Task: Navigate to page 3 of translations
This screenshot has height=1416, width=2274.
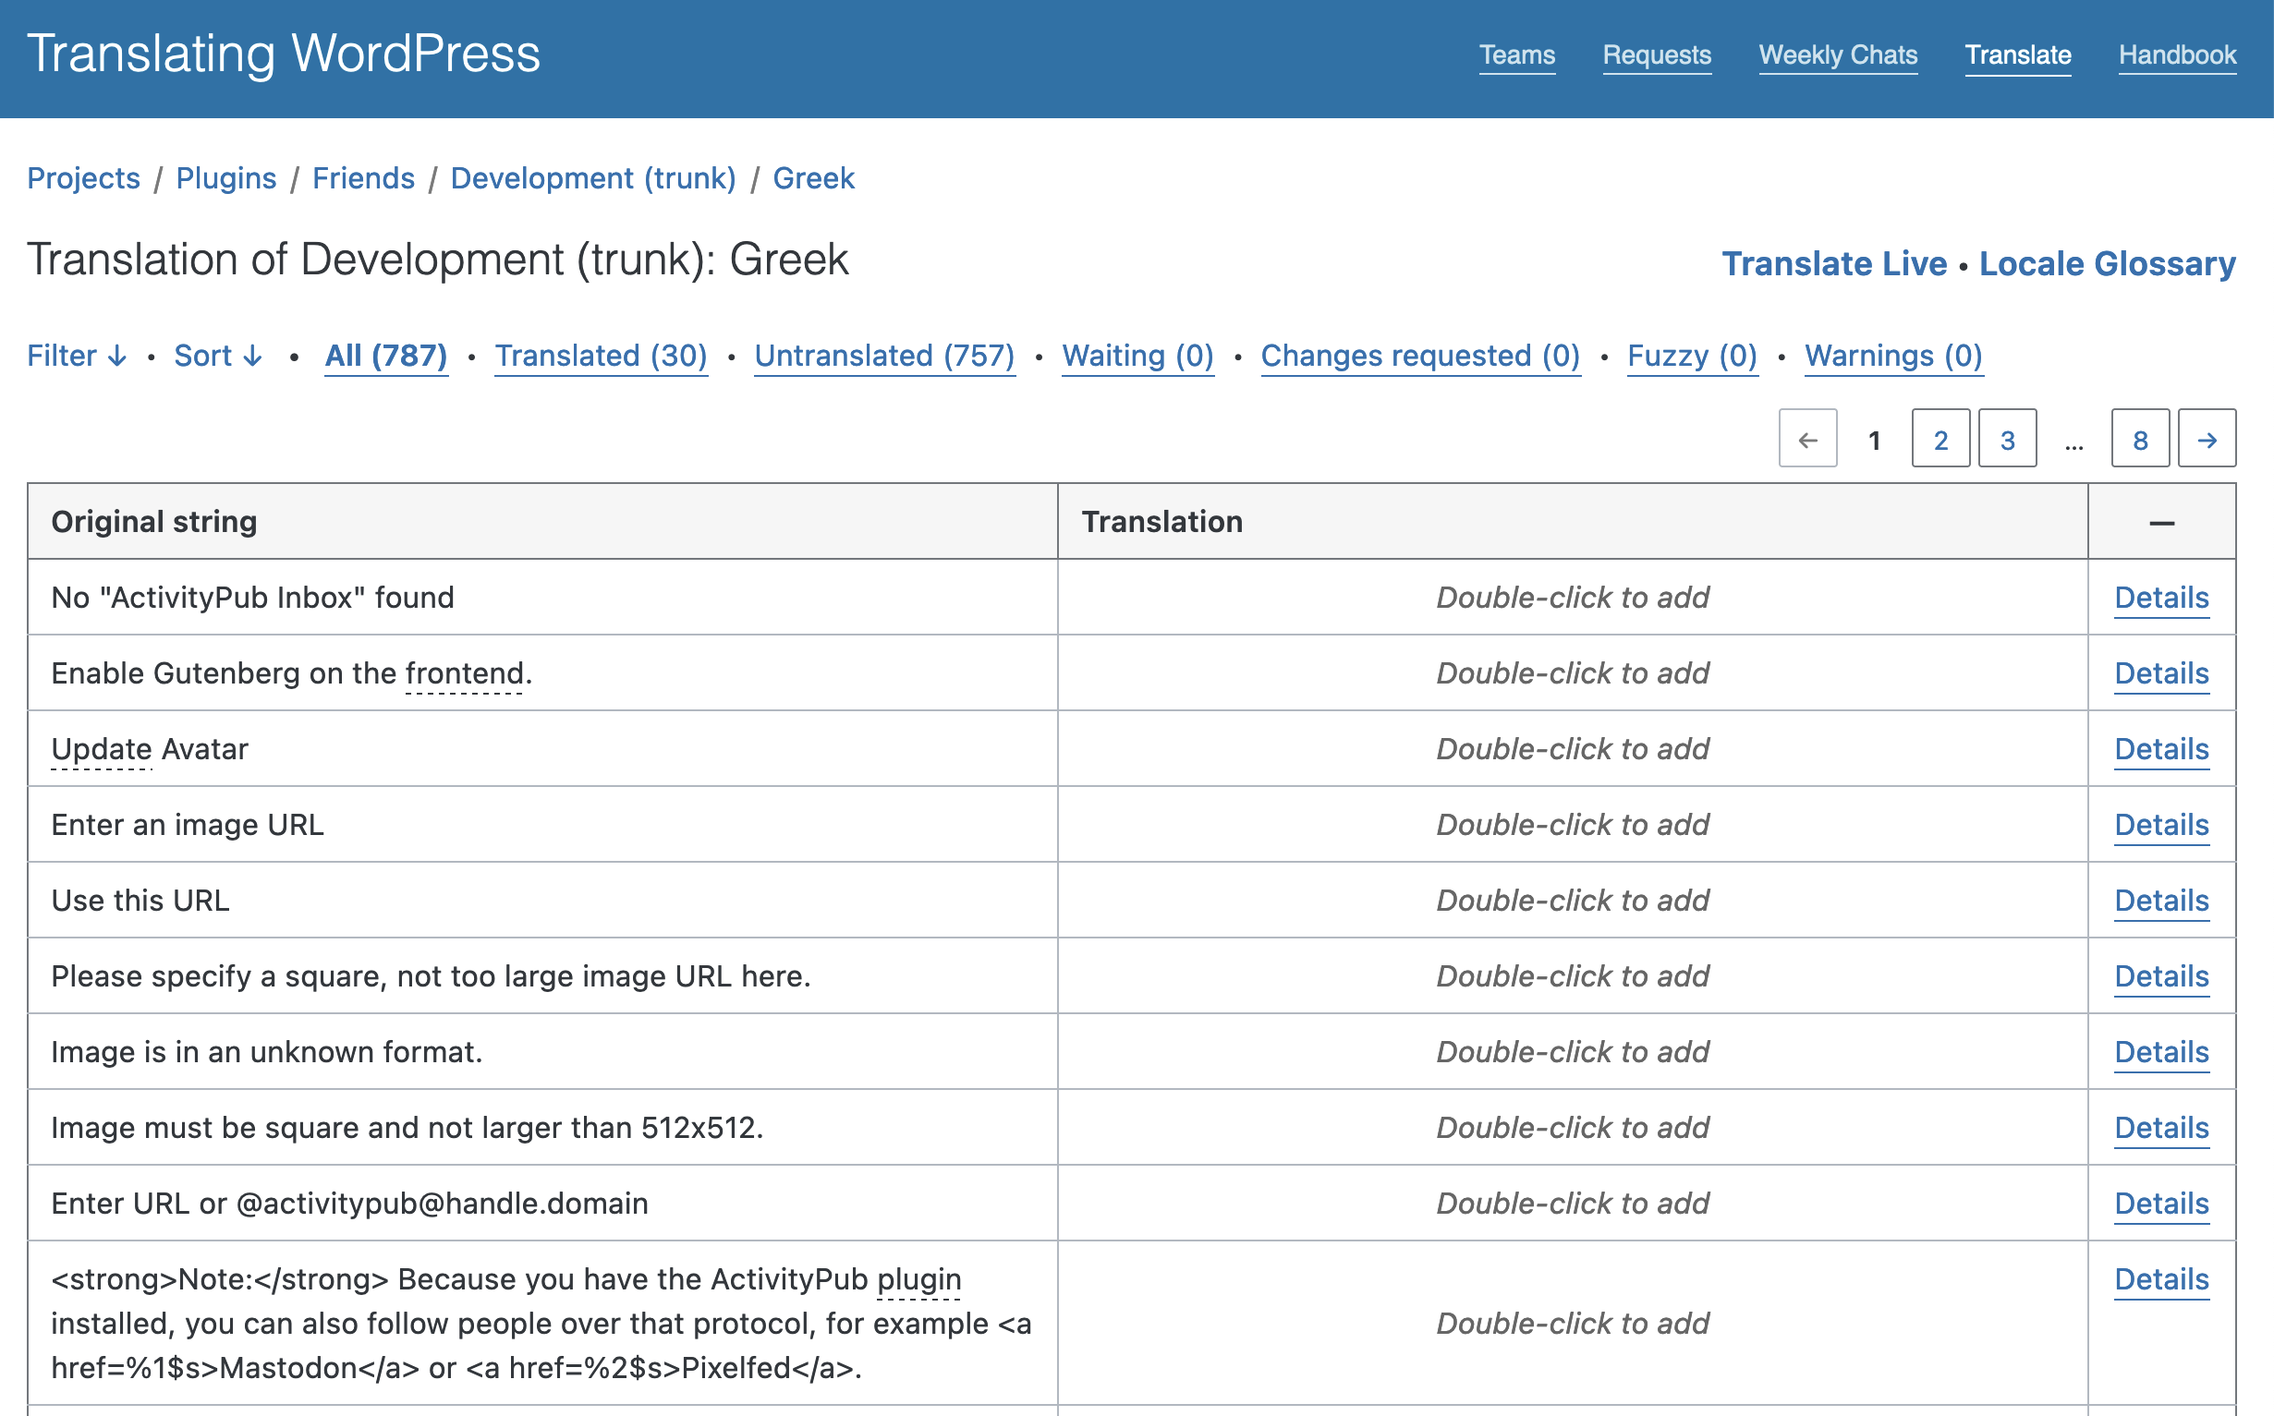Action: 2008,439
